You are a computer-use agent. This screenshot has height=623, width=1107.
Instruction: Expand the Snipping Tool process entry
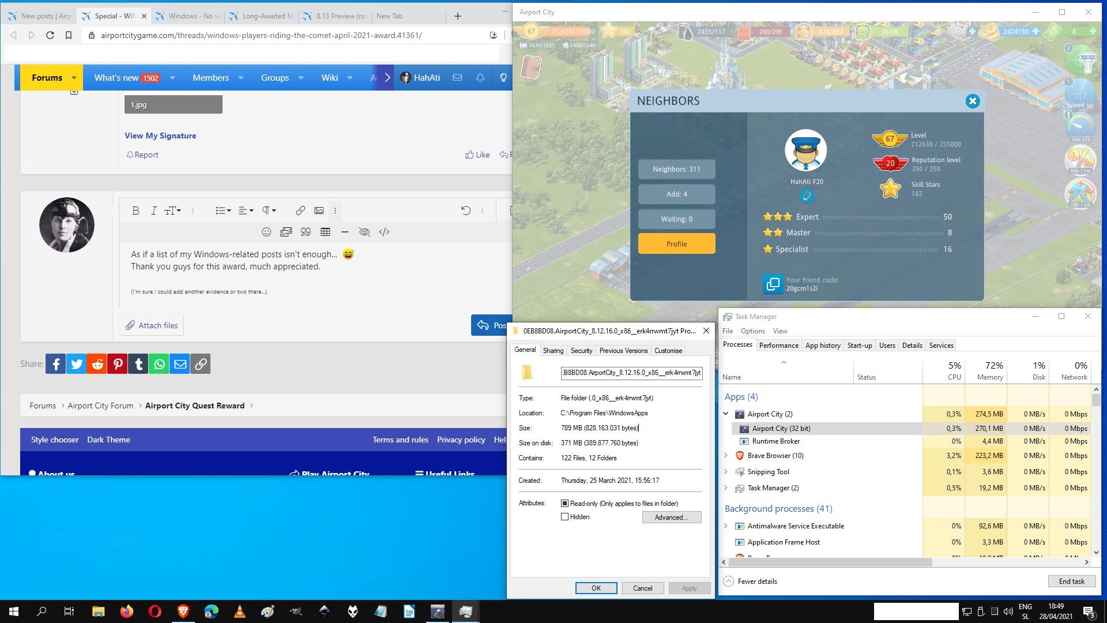coord(726,472)
